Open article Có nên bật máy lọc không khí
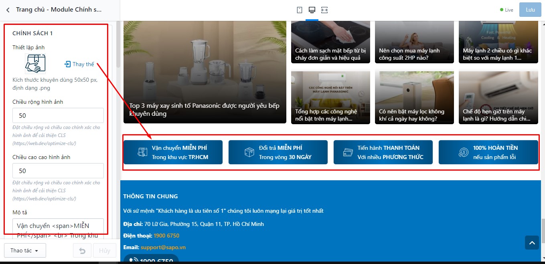The height and width of the screenshot is (264, 545). point(414,98)
